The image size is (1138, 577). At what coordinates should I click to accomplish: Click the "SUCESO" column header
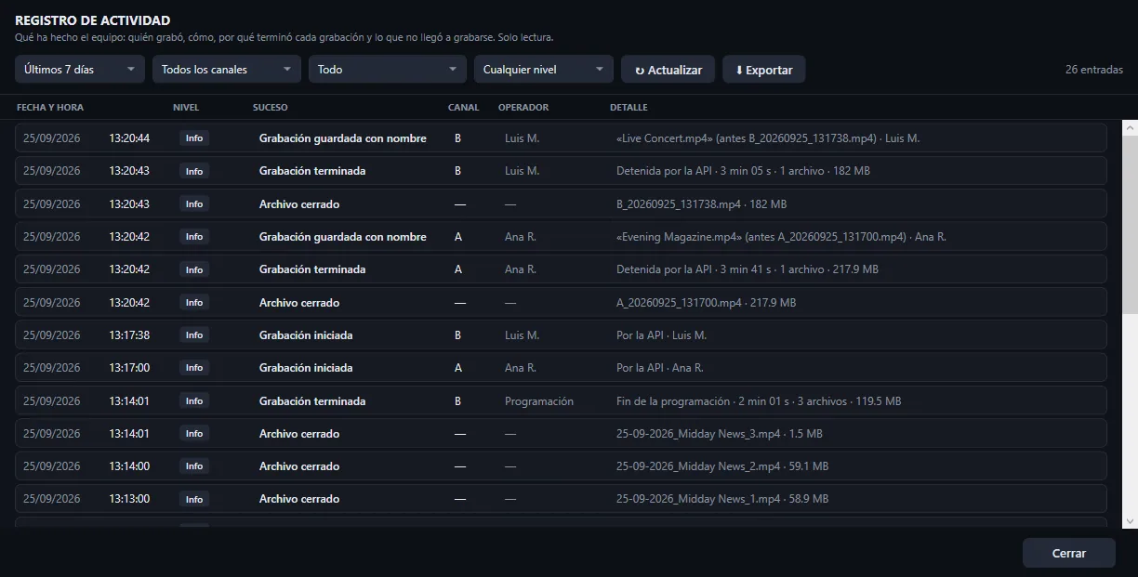271,108
